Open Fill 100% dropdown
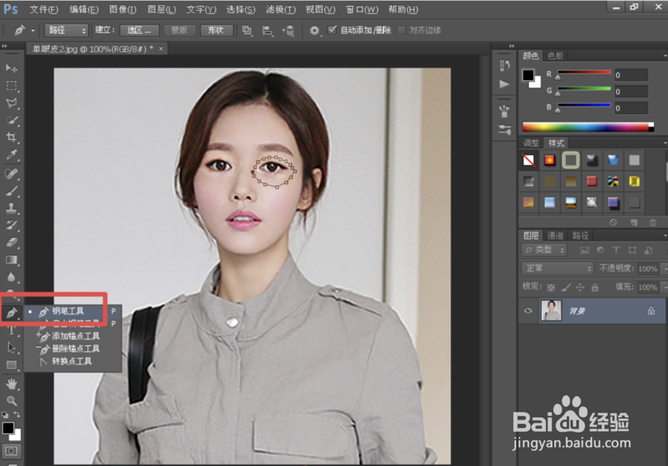 (x=663, y=287)
